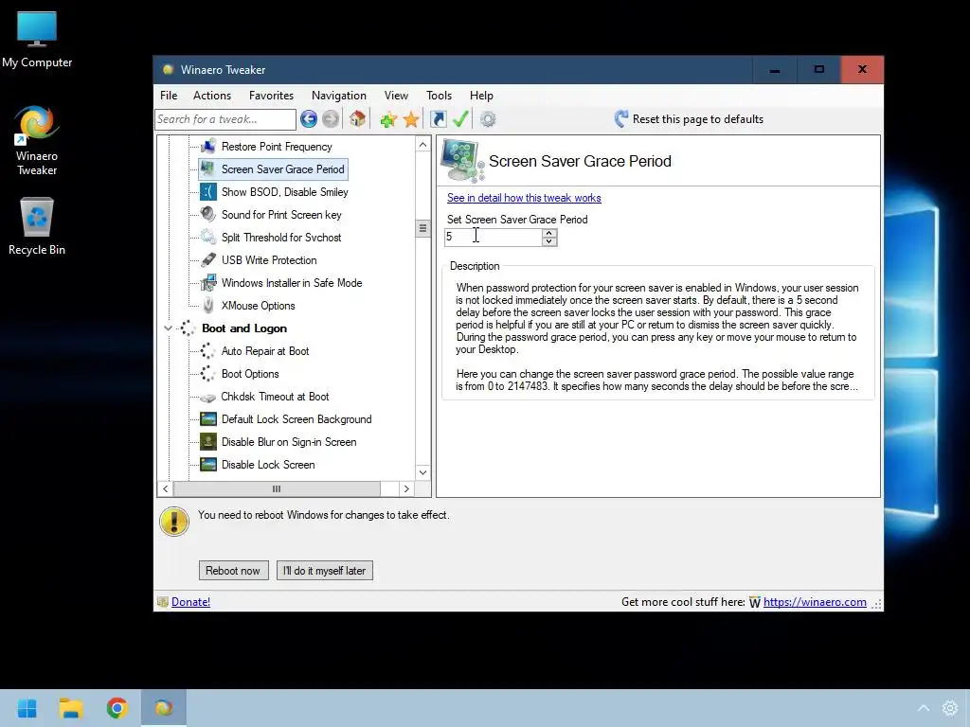Click the create shortcut arrow toolbar icon
Image resolution: width=970 pixels, height=727 pixels.
click(439, 118)
